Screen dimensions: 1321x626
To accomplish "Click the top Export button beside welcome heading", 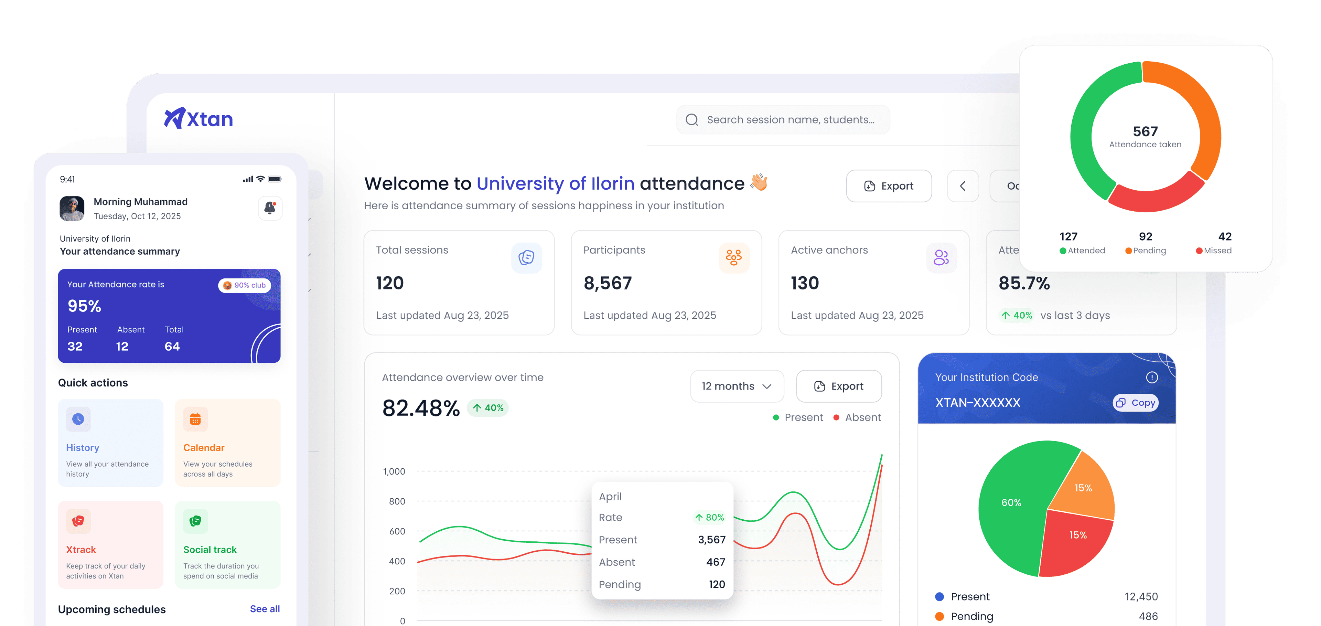I will tap(889, 186).
